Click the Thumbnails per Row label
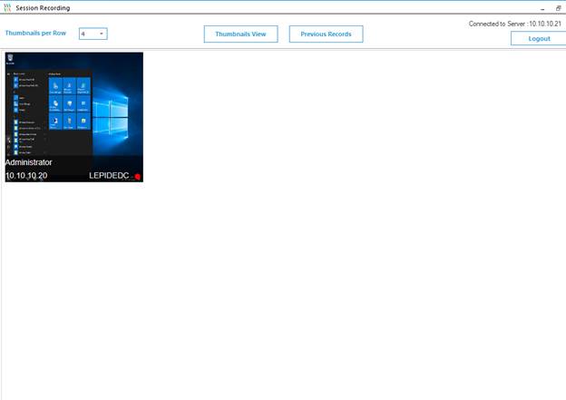The image size is (566, 400). tap(35, 33)
